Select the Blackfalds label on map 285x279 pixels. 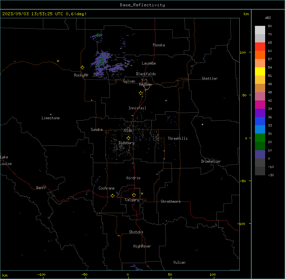pyautogui.click(x=146, y=74)
